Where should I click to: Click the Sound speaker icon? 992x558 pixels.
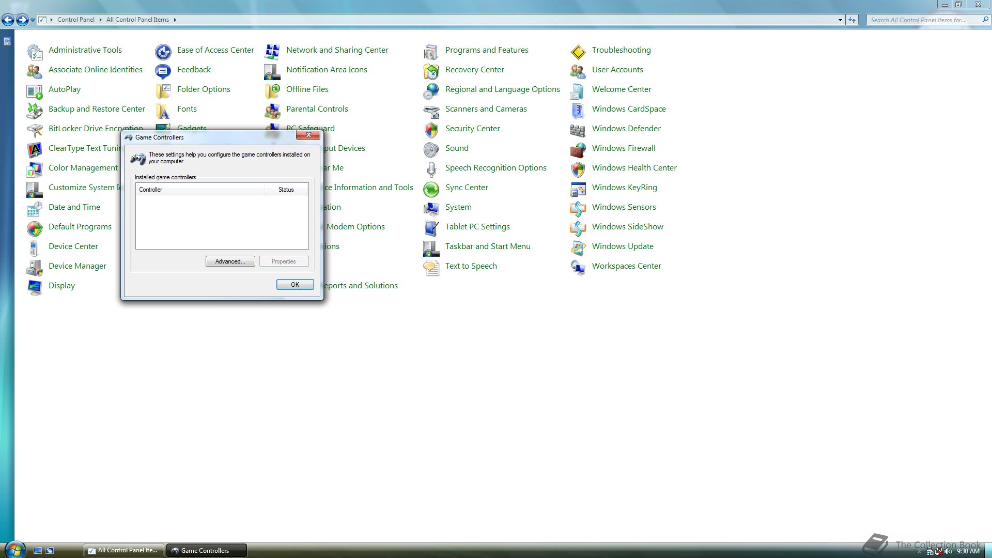tap(431, 150)
